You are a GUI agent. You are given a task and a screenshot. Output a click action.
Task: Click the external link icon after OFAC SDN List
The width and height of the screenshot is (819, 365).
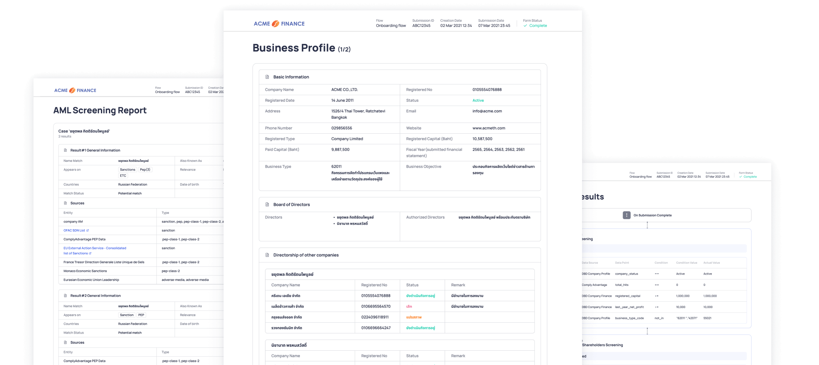tap(88, 230)
